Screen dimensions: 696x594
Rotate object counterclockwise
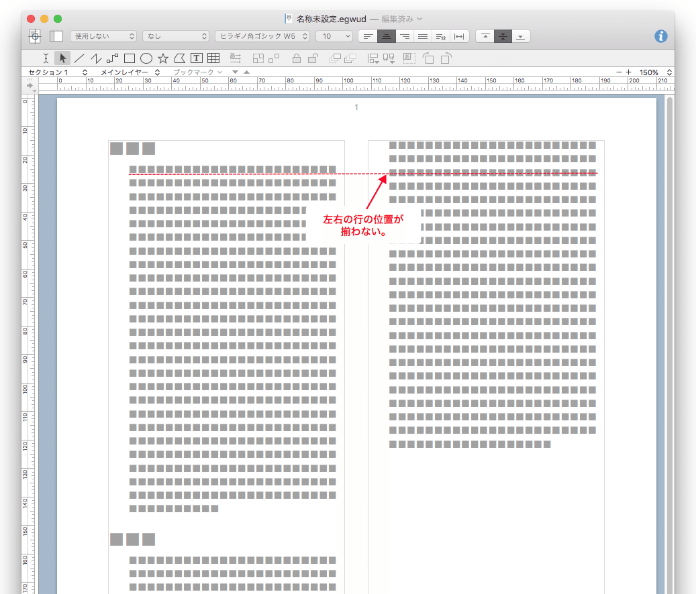[428, 58]
